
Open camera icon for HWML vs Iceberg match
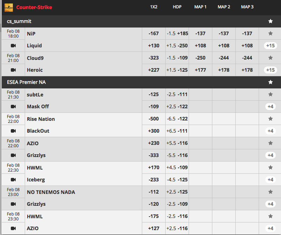(x=13, y=180)
